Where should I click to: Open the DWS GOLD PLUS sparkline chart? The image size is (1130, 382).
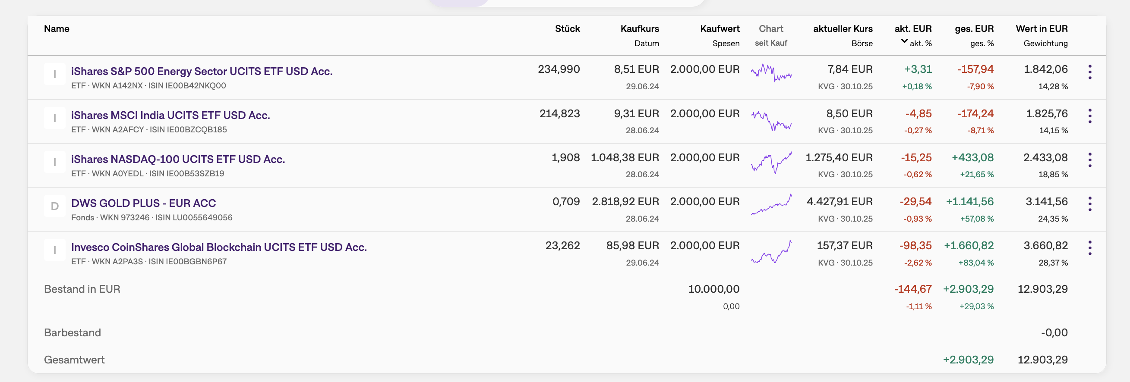[771, 204]
